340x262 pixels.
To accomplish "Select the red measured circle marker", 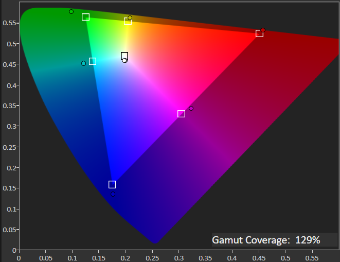I will pyautogui.click(x=262, y=30).
